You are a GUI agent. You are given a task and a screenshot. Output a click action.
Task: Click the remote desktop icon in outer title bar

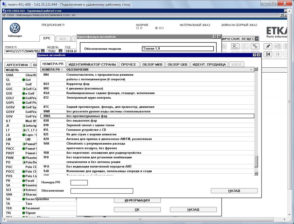[x=4, y=4]
